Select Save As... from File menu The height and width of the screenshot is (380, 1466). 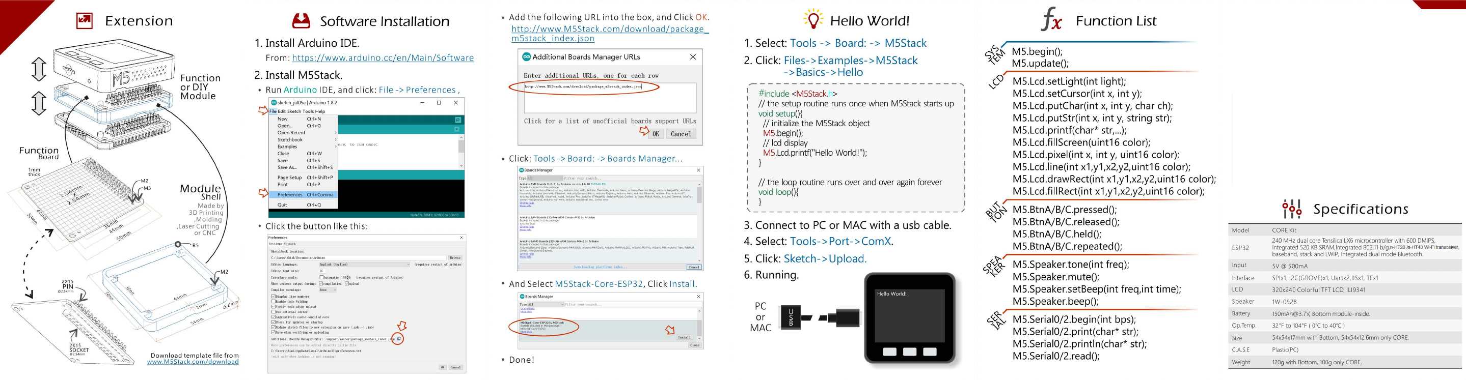point(303,167)
